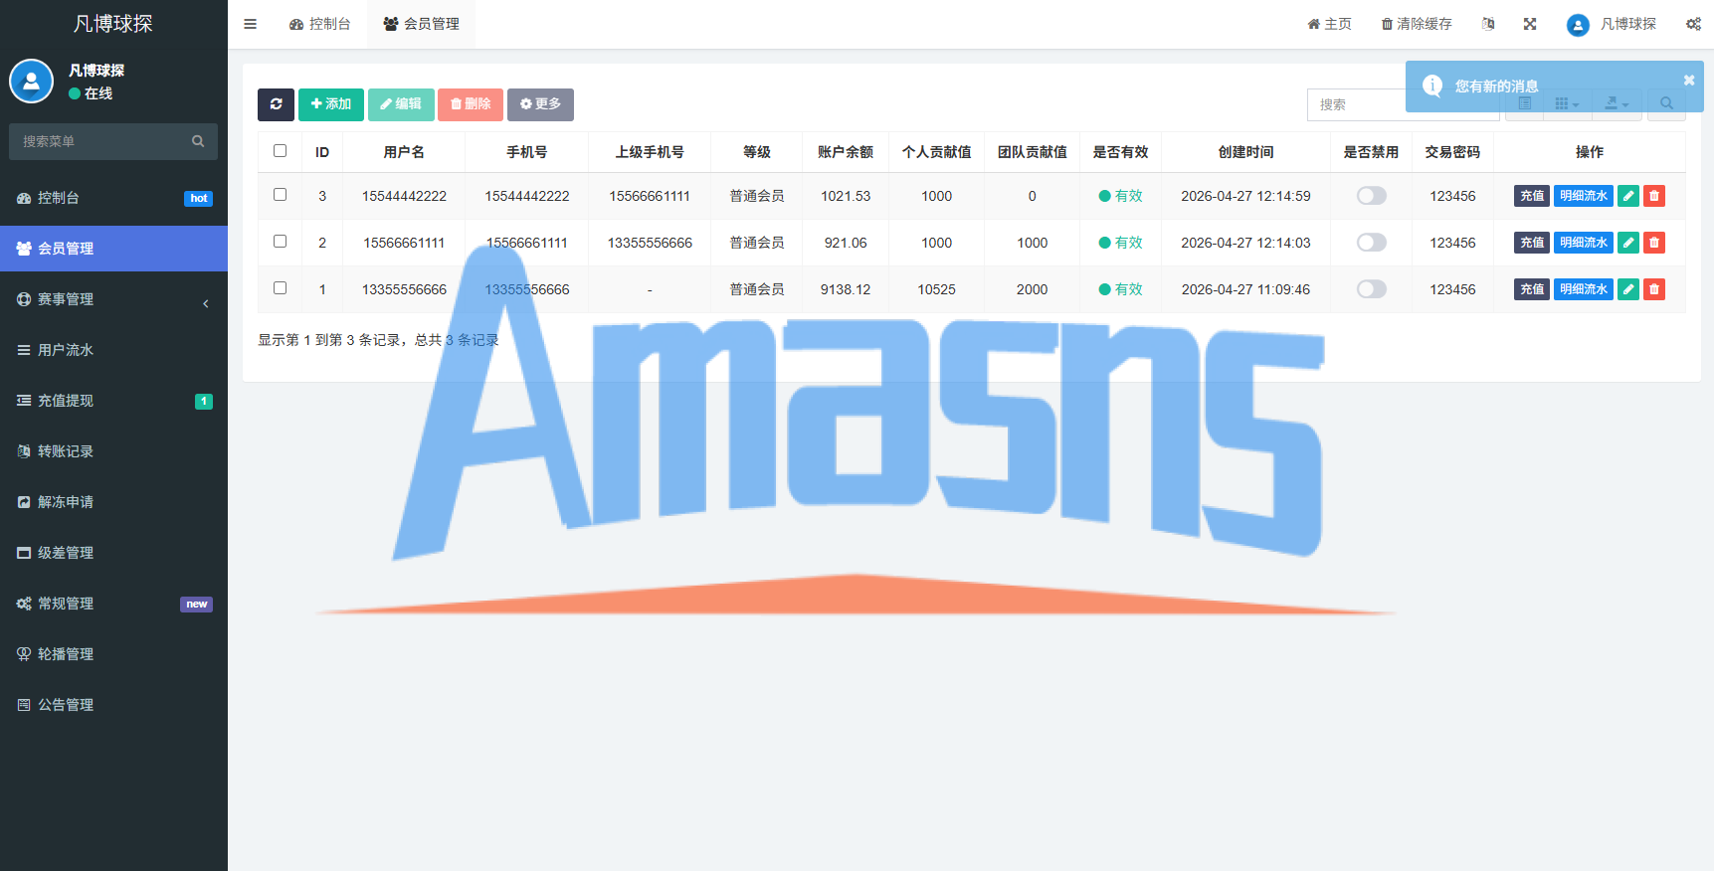Click the red trash icon for user 15544442222
The width and height of the screenshot is (1714, 871).
coord(1654,196)
